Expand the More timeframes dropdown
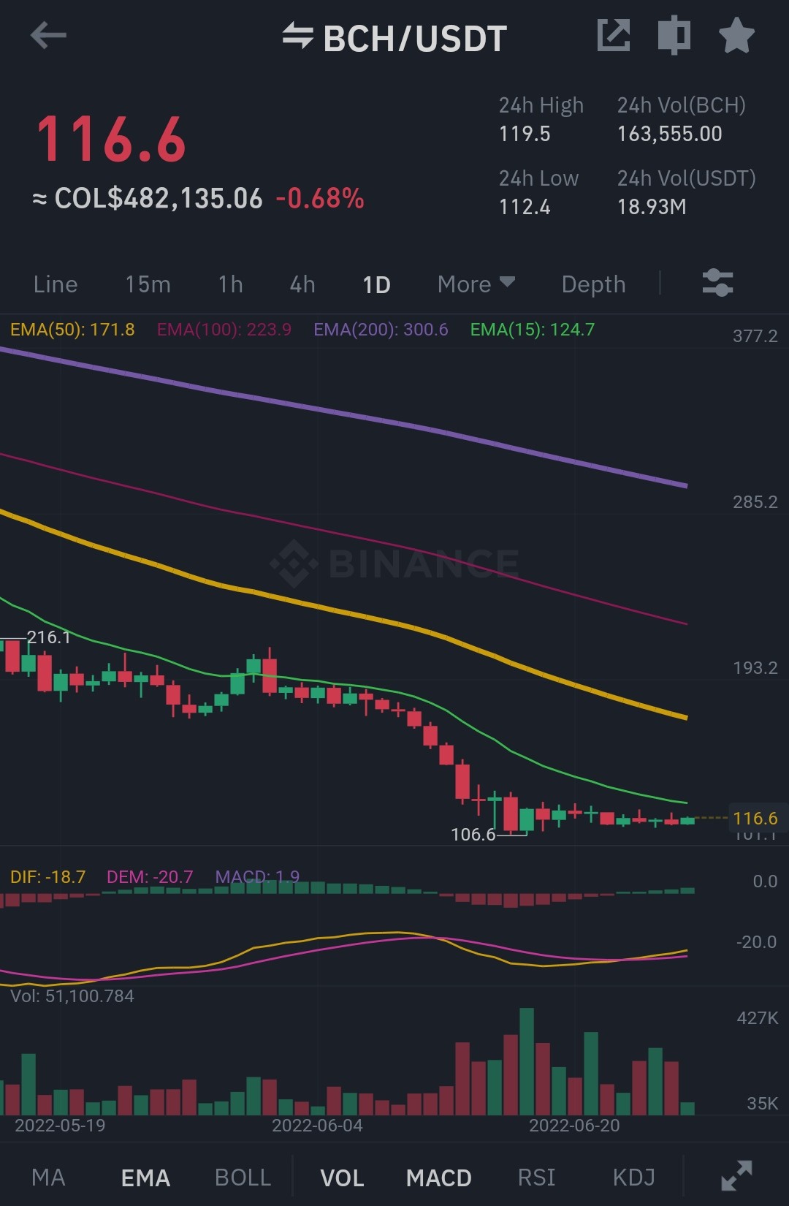 point(476,284)
